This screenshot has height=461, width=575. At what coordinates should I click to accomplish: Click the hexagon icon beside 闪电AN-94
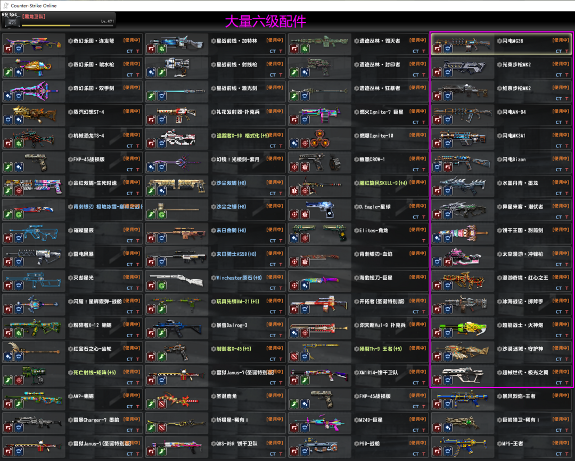tap(499, 112)
